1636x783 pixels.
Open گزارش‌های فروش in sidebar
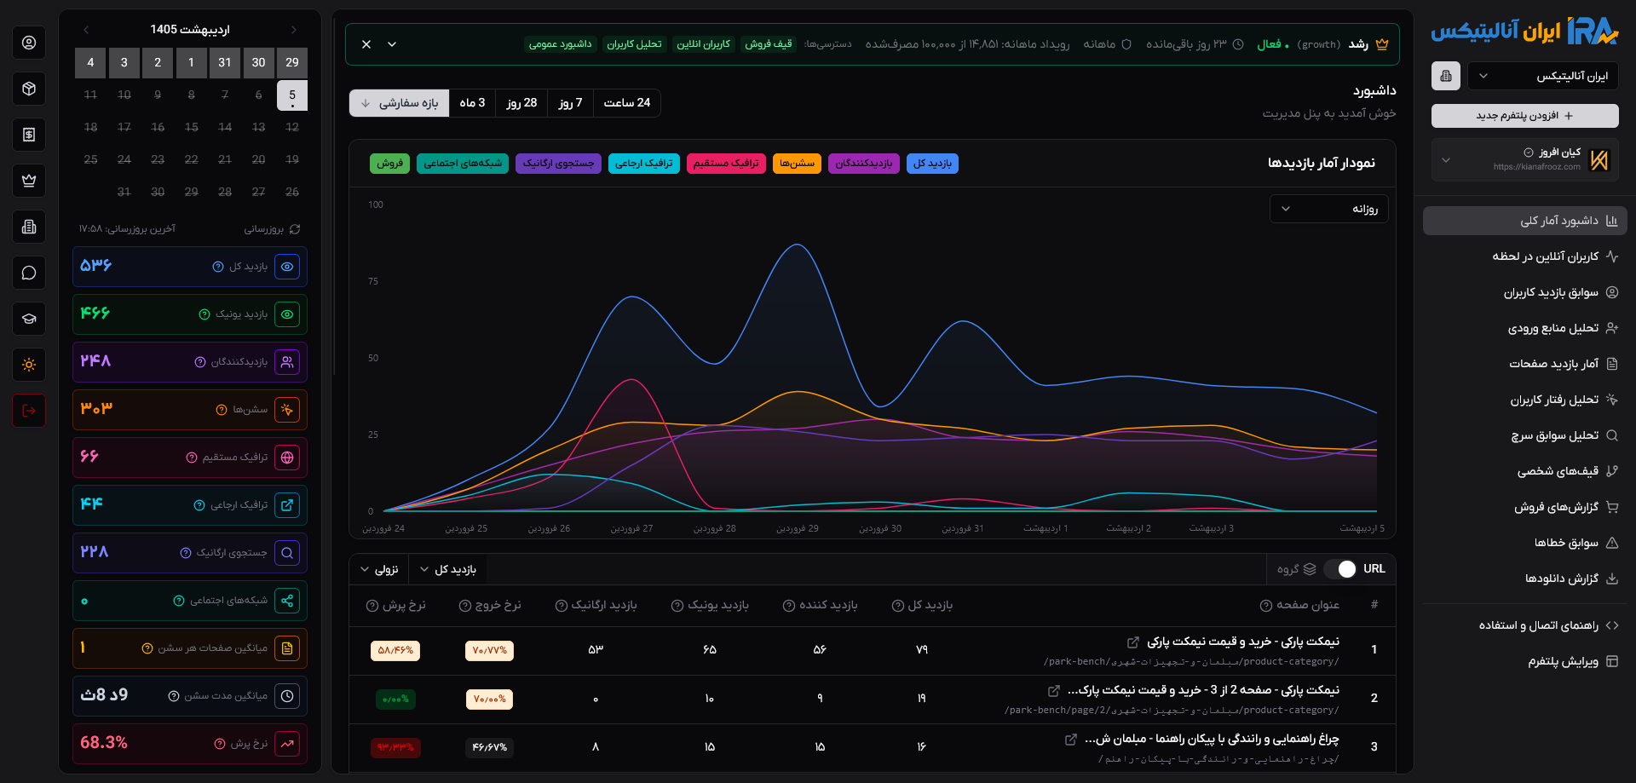pyautogui.click(x=1525, y=507)
